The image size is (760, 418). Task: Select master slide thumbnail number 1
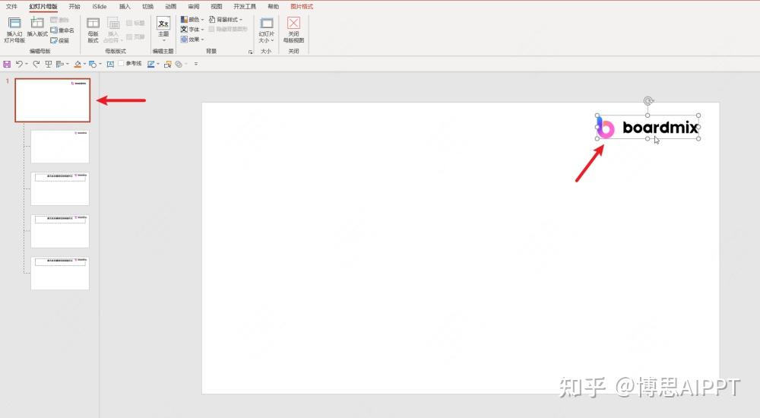point(52,100)
